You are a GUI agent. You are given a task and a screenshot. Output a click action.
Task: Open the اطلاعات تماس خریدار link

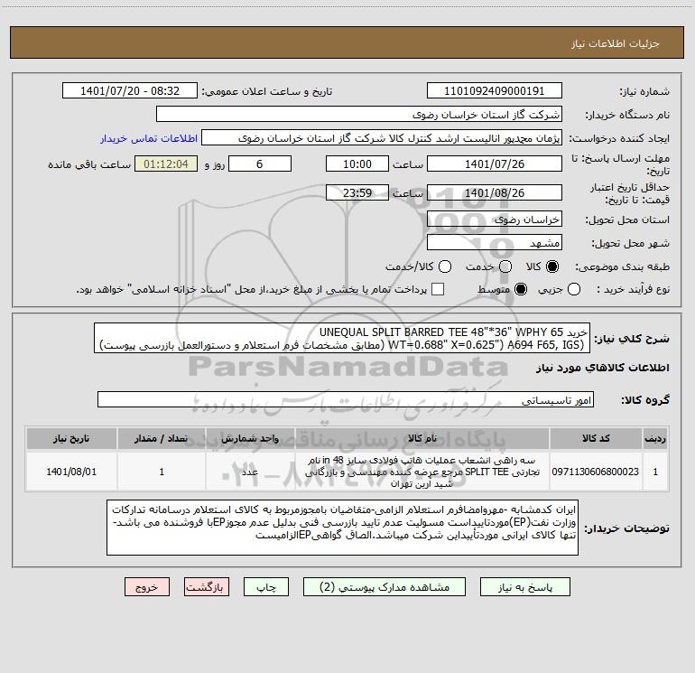[149, 138]
